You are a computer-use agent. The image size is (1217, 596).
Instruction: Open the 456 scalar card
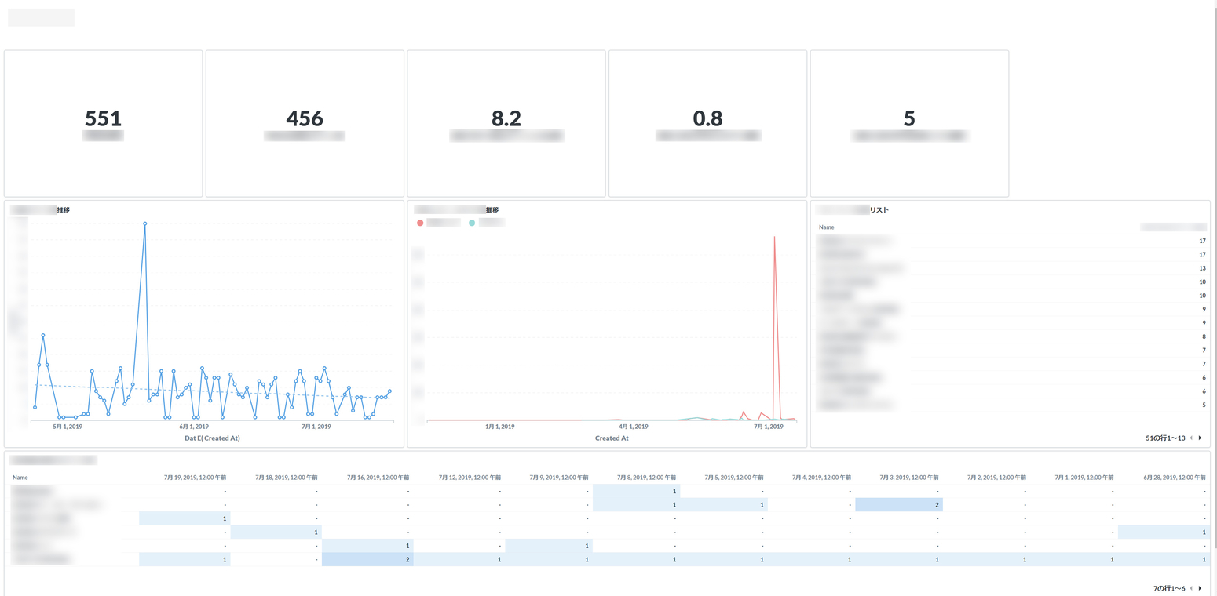pyautogui.click(x=305, y=124)
